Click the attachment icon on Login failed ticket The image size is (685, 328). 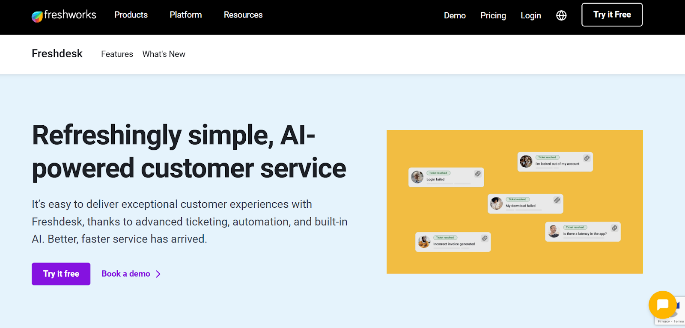(x=478, y=174)
